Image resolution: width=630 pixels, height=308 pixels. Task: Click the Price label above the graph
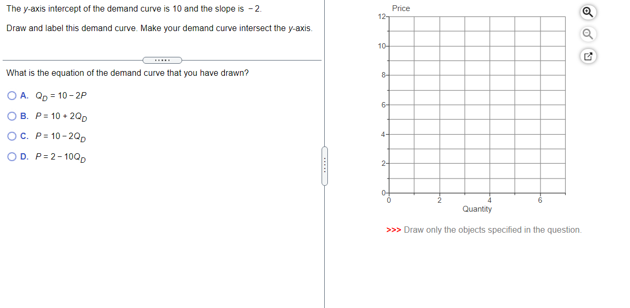402,8
